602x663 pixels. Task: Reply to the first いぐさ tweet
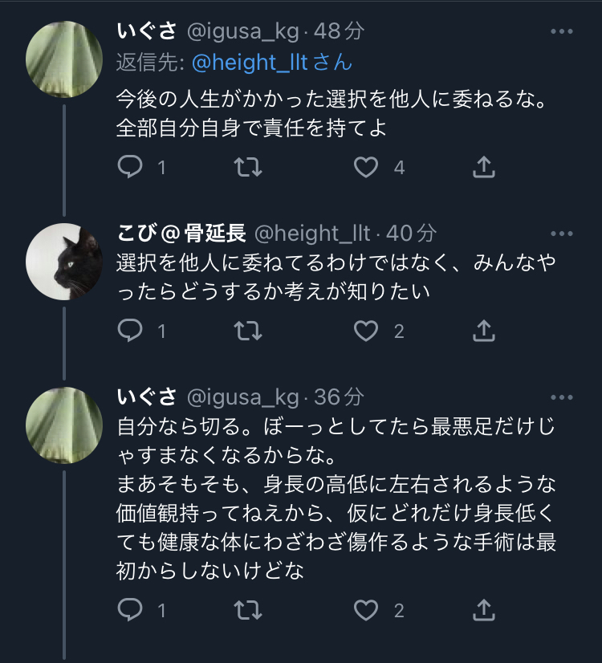(x=130, y=166)
